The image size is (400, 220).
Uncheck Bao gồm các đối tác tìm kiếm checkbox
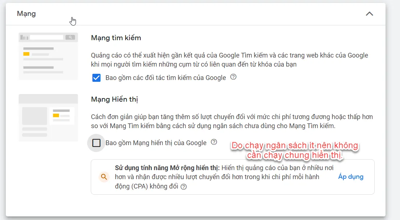click(97, 78)
